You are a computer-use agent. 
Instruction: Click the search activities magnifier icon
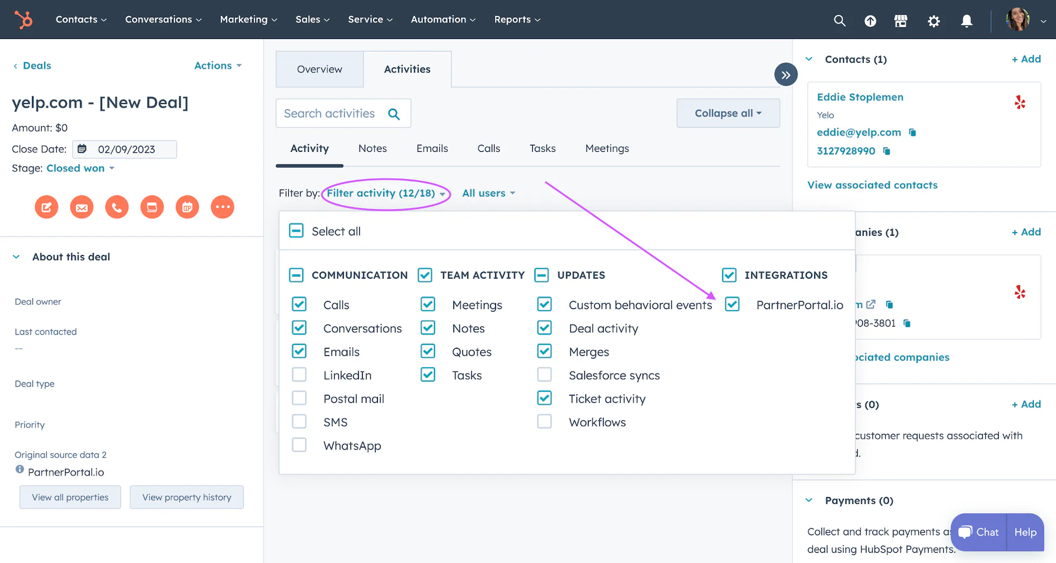point(394,114)
